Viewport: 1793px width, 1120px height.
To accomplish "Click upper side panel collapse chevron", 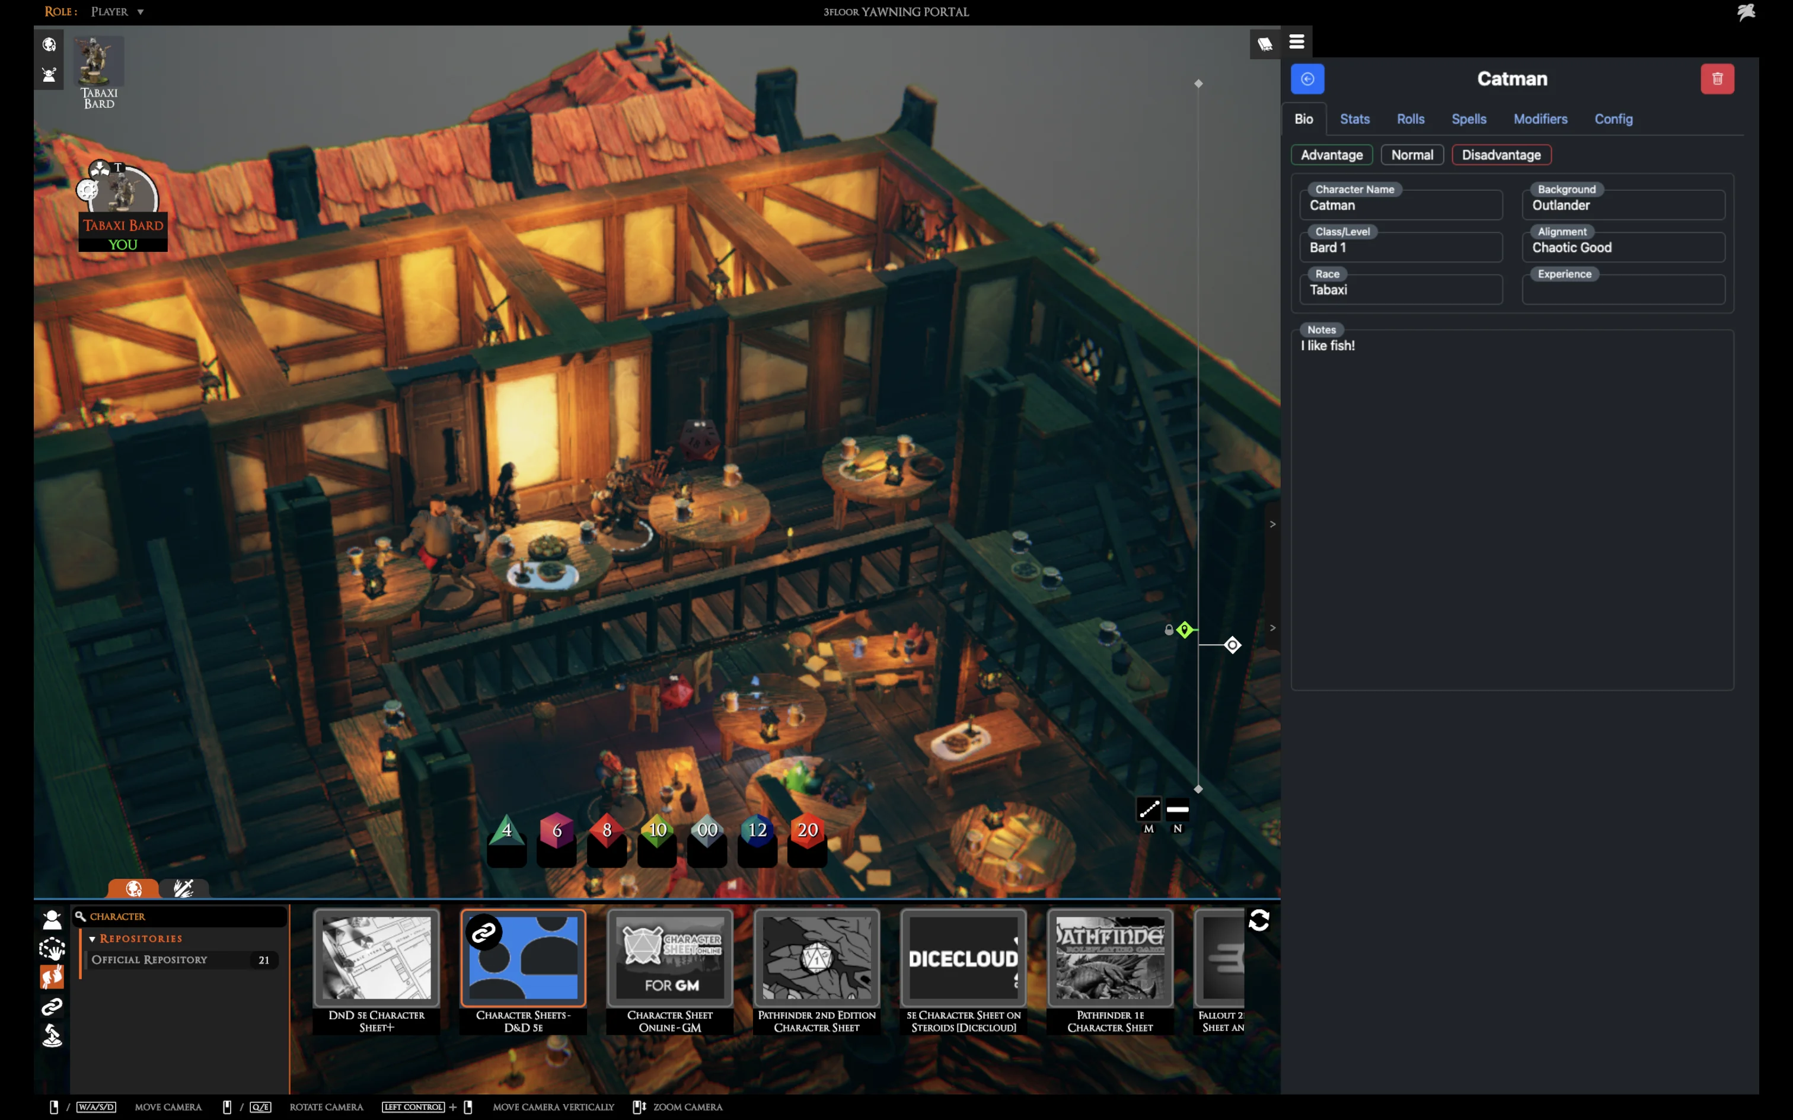I will coord(1272,524).
